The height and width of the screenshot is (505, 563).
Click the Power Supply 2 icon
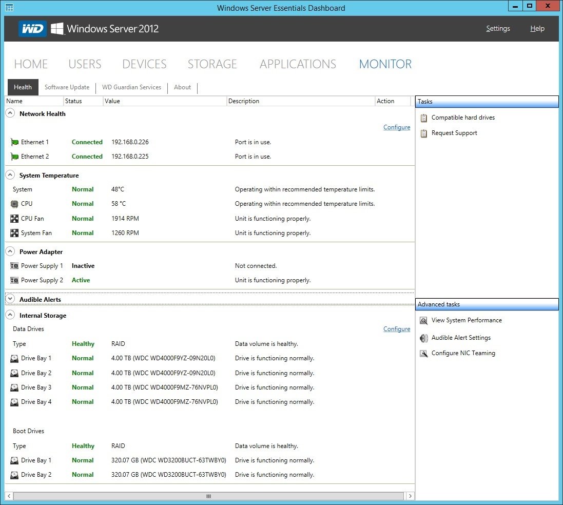[14, 280]
